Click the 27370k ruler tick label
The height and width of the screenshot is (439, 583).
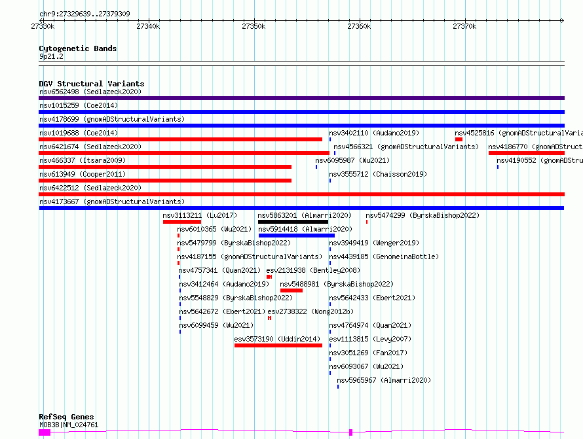(x=464, y=26)
